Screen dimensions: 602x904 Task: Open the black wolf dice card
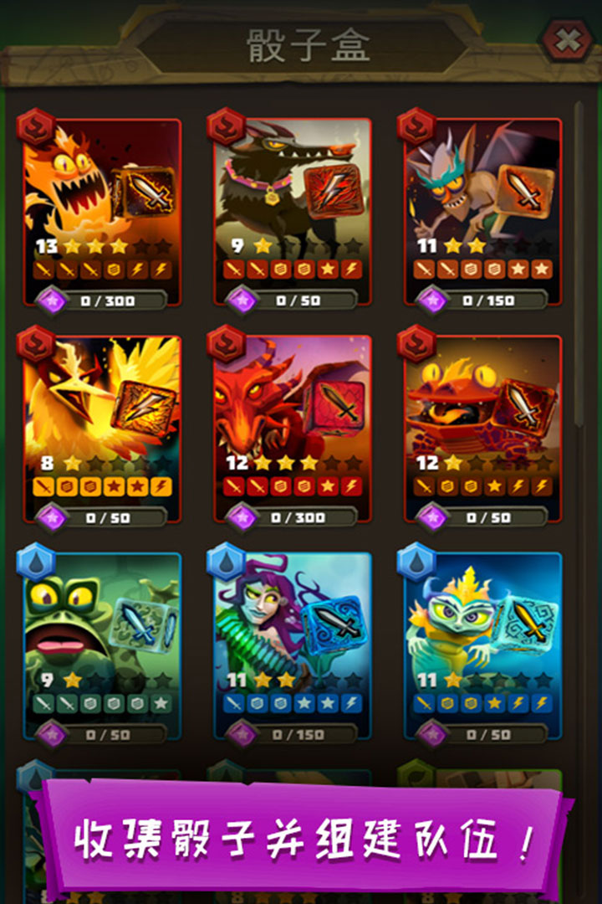coord(293,212)
